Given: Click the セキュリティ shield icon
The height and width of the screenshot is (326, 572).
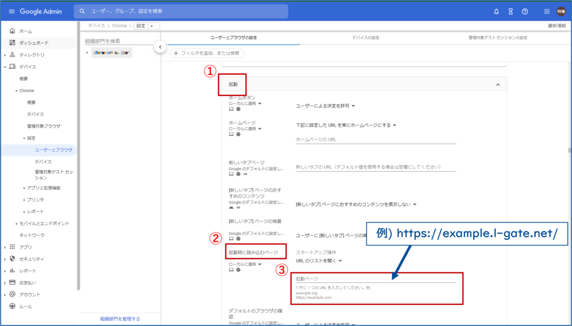Looking at the screenshot, I should pos(12,259).
